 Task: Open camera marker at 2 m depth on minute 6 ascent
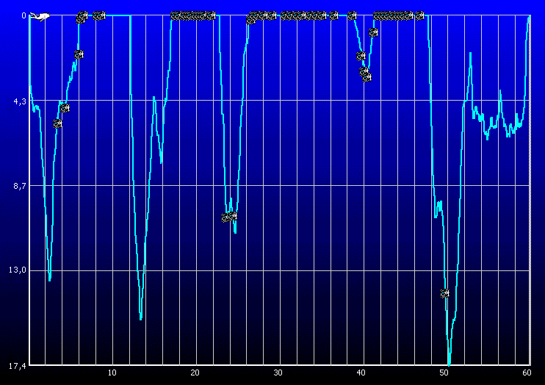click(79, 54)
